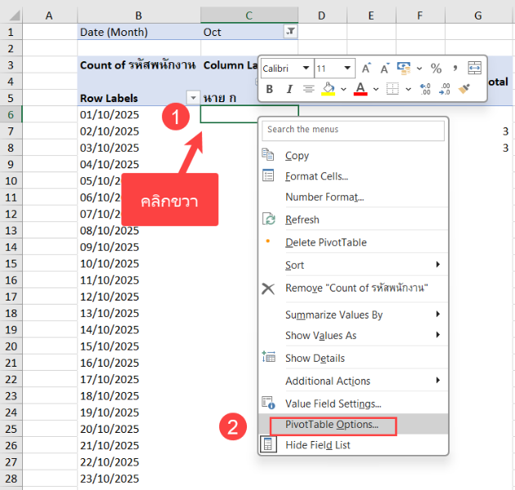Open the Row Labels filter dropdown
This screenshot has height=490, width=515.
(x=193, y=98)
